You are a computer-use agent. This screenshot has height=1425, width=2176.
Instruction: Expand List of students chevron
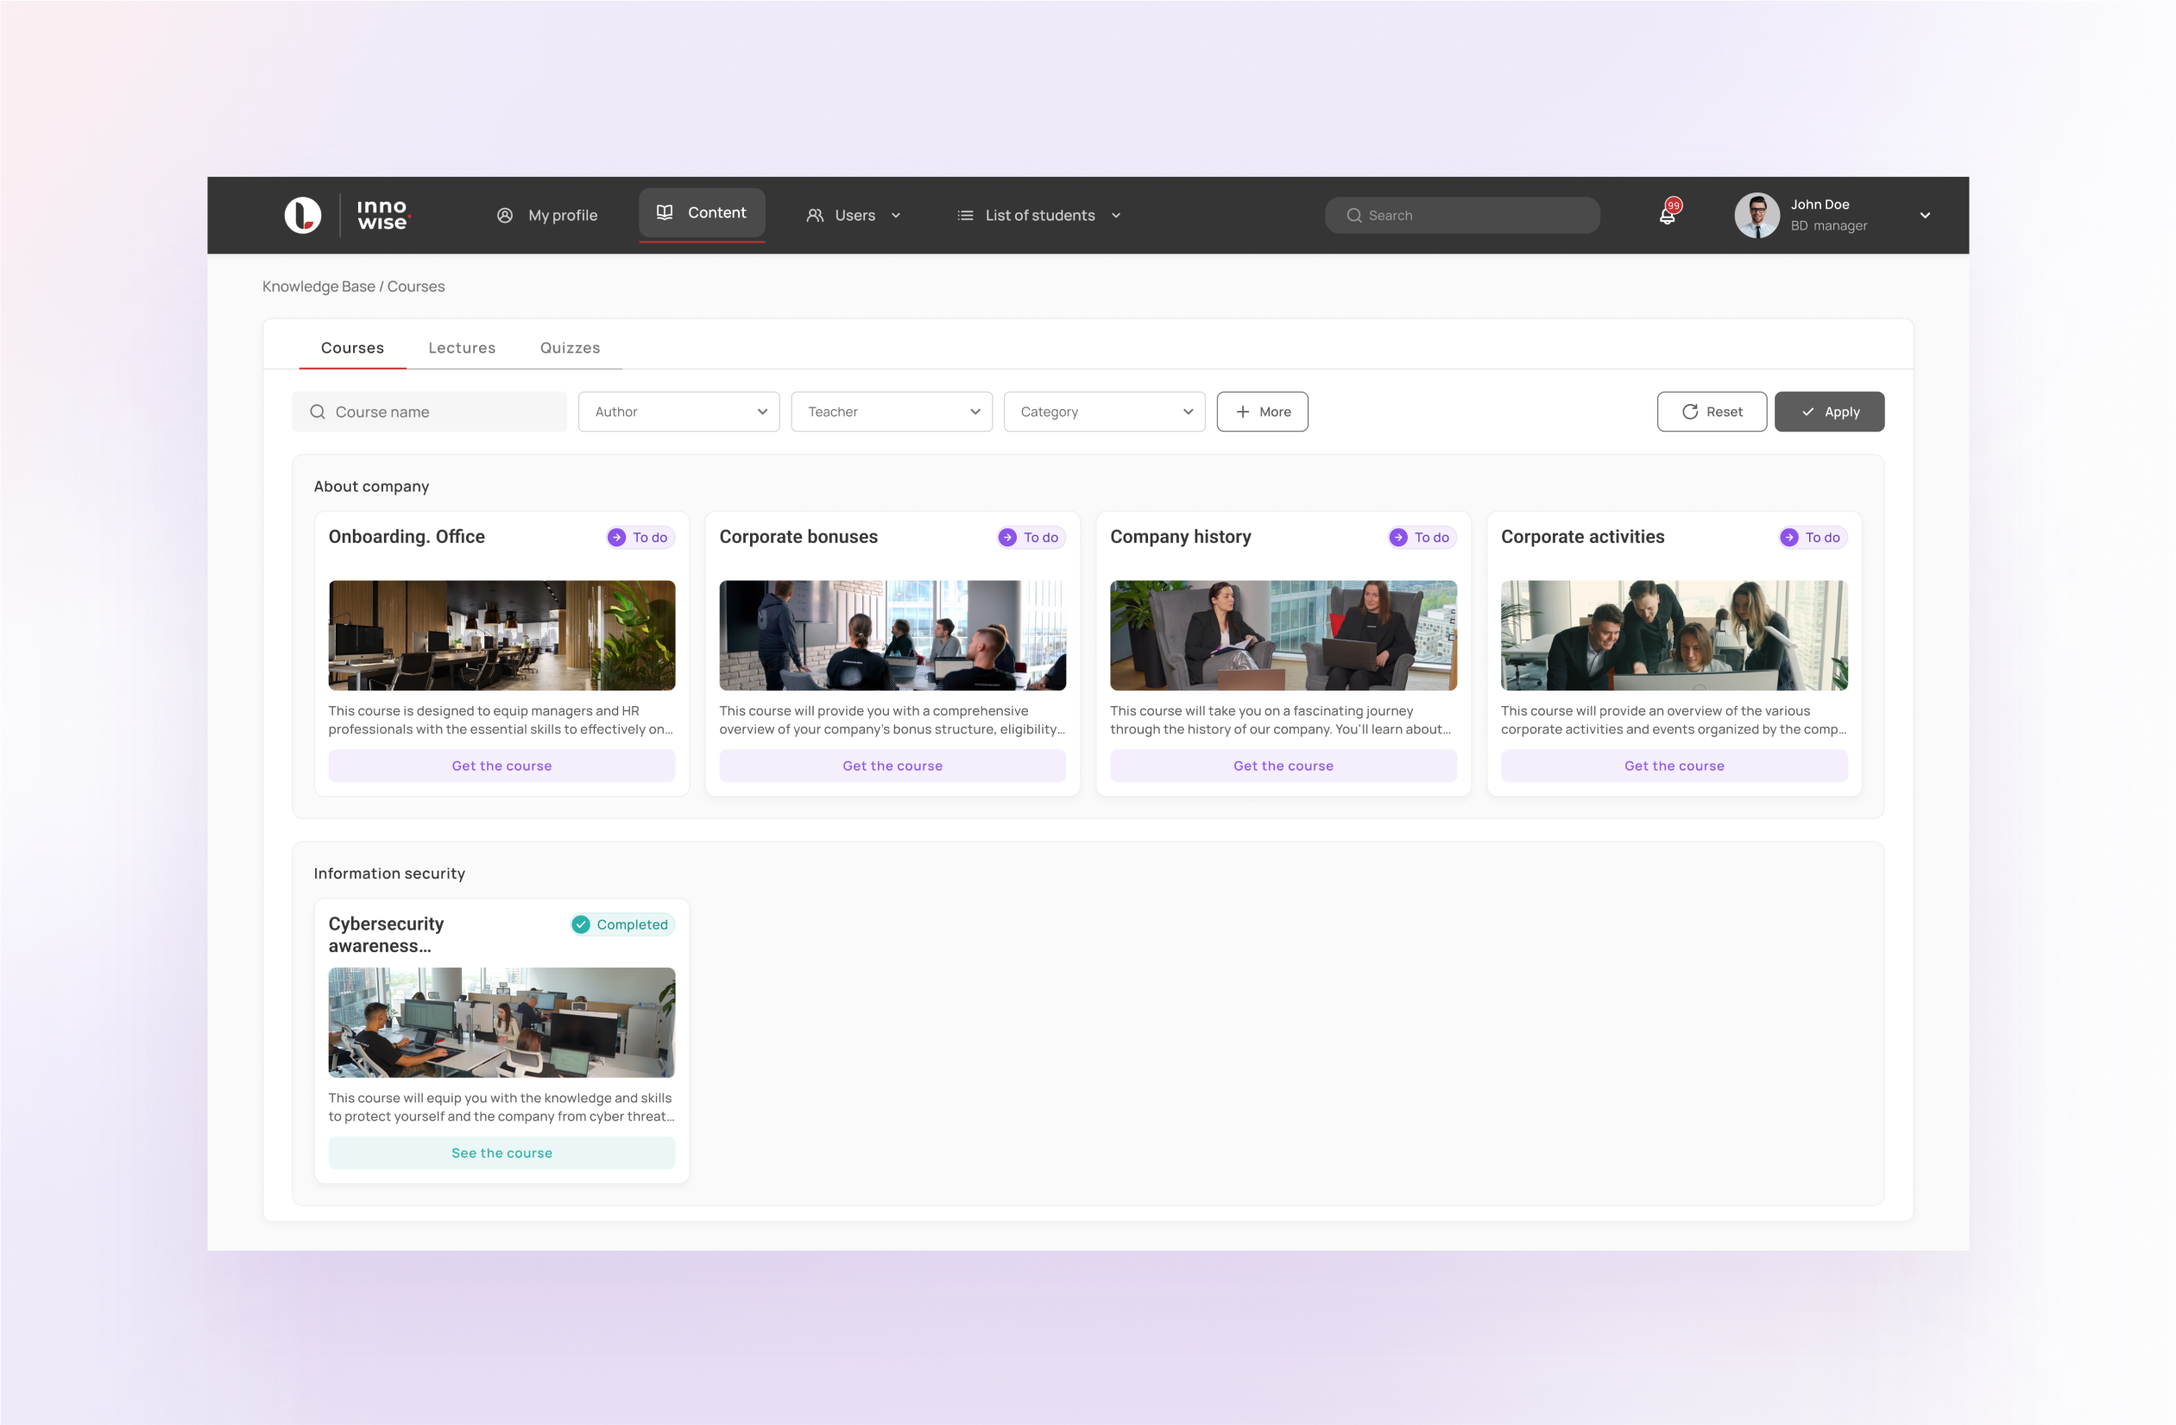click(1116, 216)
